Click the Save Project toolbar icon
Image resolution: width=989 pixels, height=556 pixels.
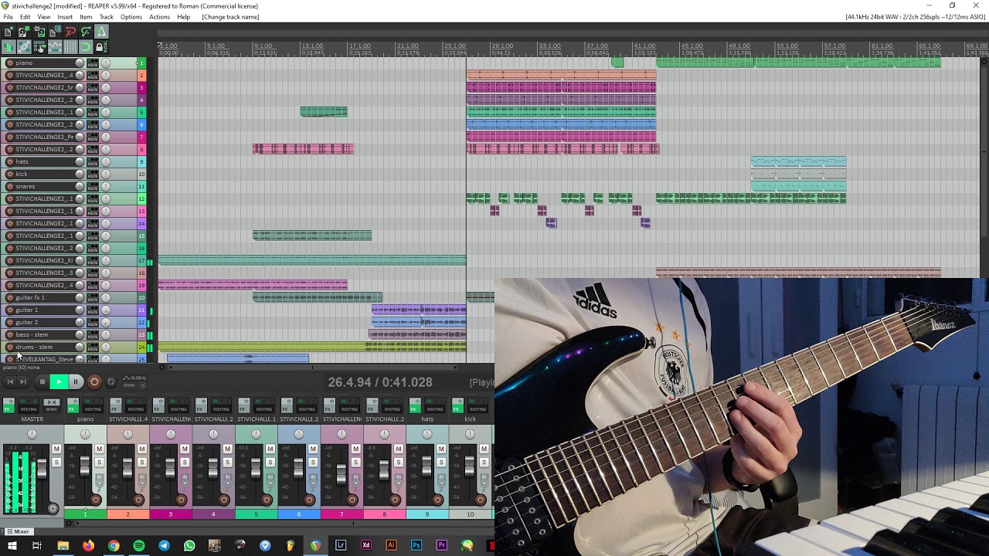(x=39, y=32)
